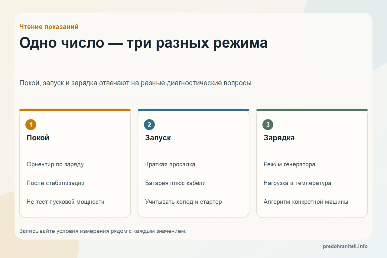The width and height of the screenshot is (387, 258).
Task: Click 'Режим генератора' line
Action: (289, 165)
